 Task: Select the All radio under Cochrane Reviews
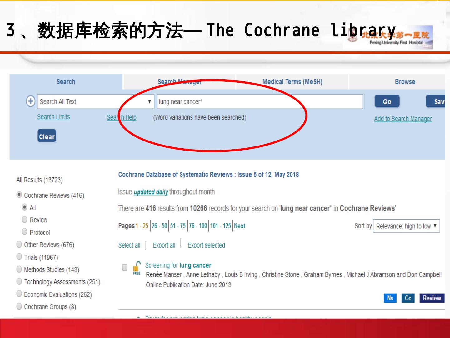pos(25,207)
